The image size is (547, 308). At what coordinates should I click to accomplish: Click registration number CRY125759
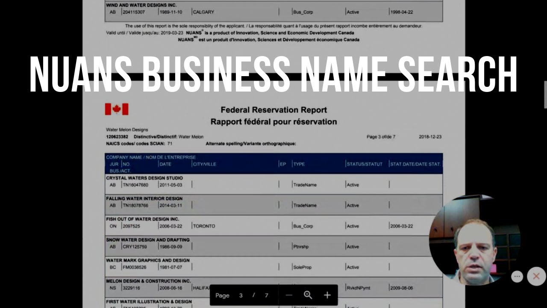pos(135,247)
